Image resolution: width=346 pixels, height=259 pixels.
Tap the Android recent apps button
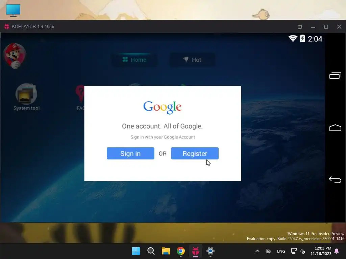coord(335,76)
